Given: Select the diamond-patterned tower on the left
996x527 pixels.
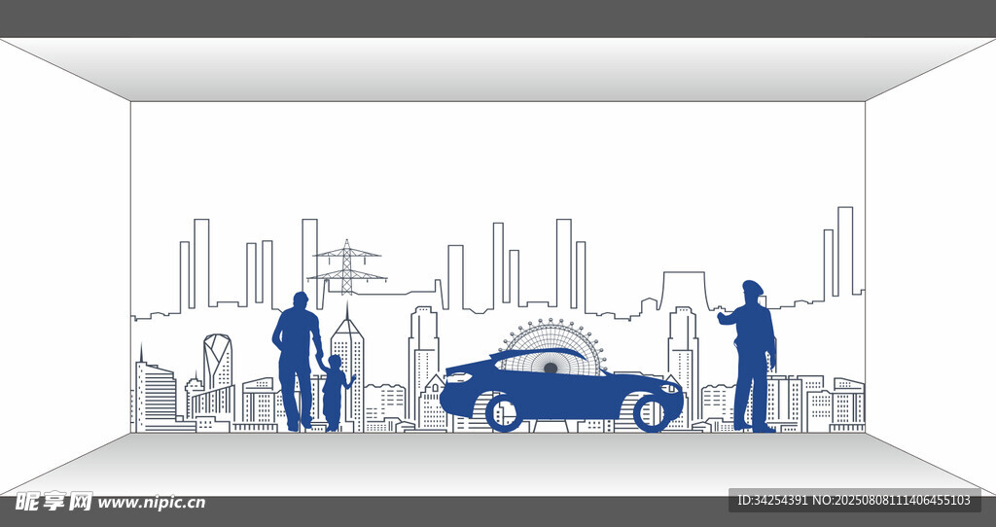Looking at the screenshot, I should tap(217, 360).
